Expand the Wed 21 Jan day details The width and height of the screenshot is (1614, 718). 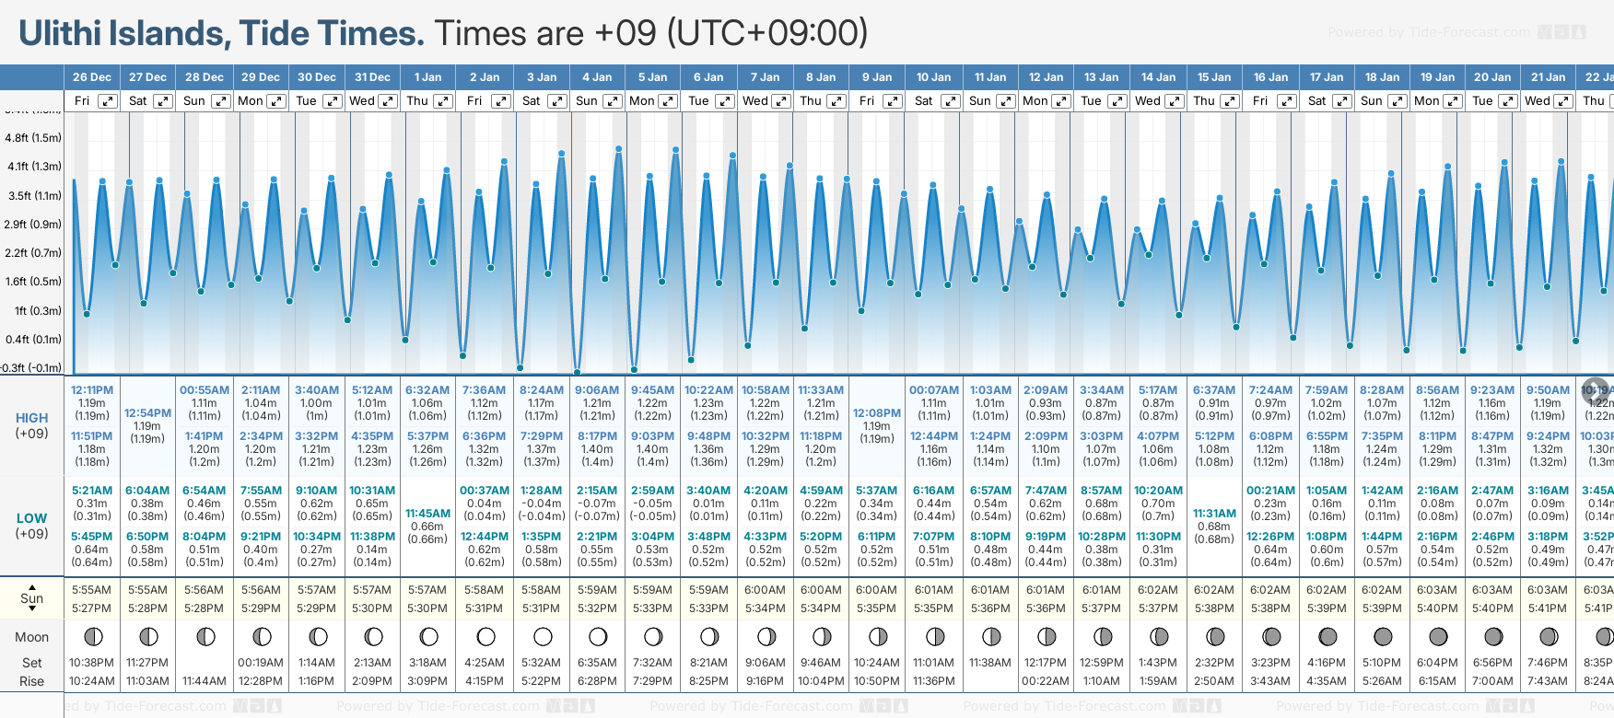pos(1563,101)
